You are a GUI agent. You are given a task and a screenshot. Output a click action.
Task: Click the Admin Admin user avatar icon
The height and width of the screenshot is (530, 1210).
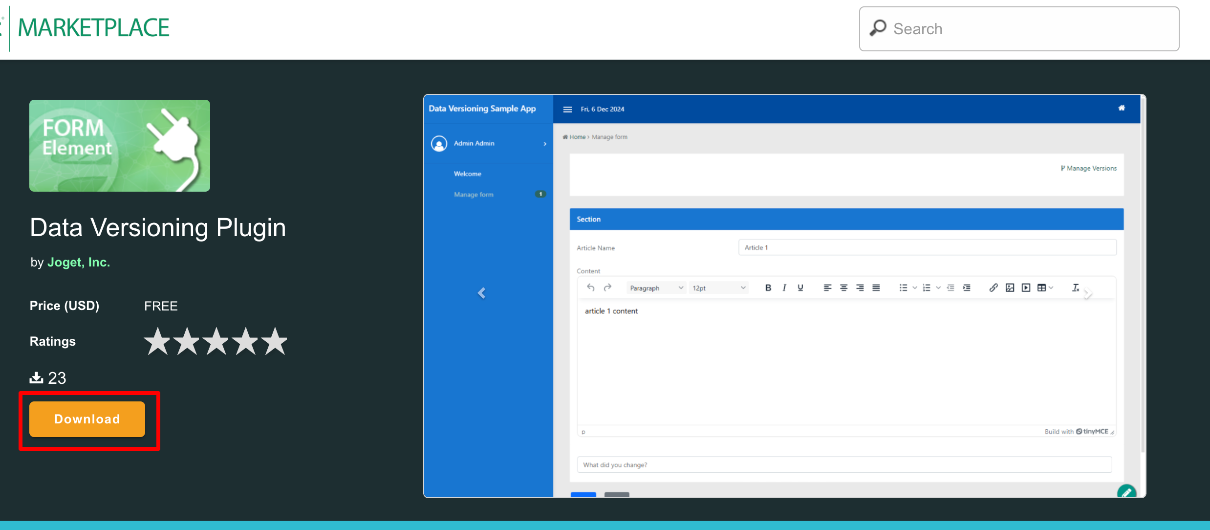click(x=439, y=144)
